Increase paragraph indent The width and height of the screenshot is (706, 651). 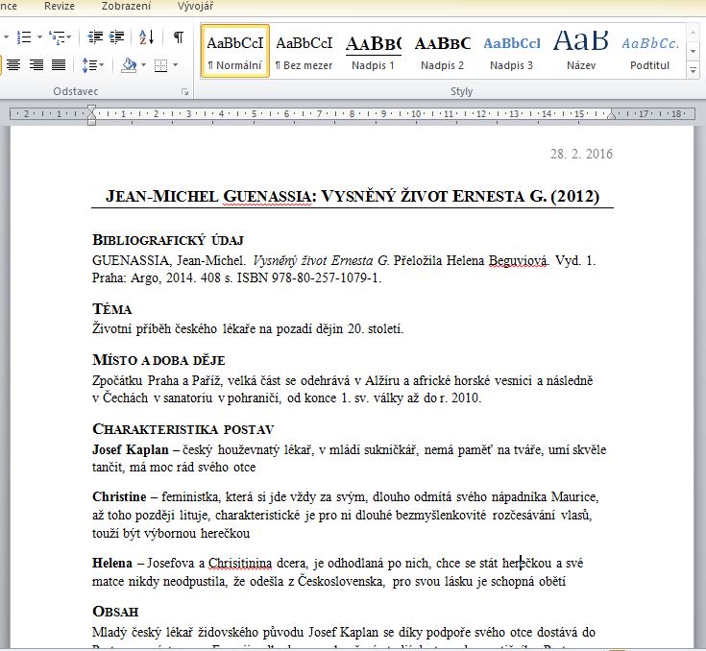tap(116, 36)
